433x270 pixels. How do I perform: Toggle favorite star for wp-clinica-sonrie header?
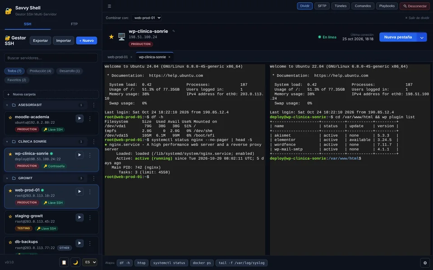111,36
